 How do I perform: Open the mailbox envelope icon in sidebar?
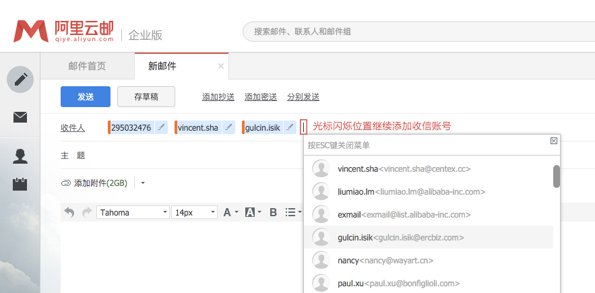coord(20,117)
